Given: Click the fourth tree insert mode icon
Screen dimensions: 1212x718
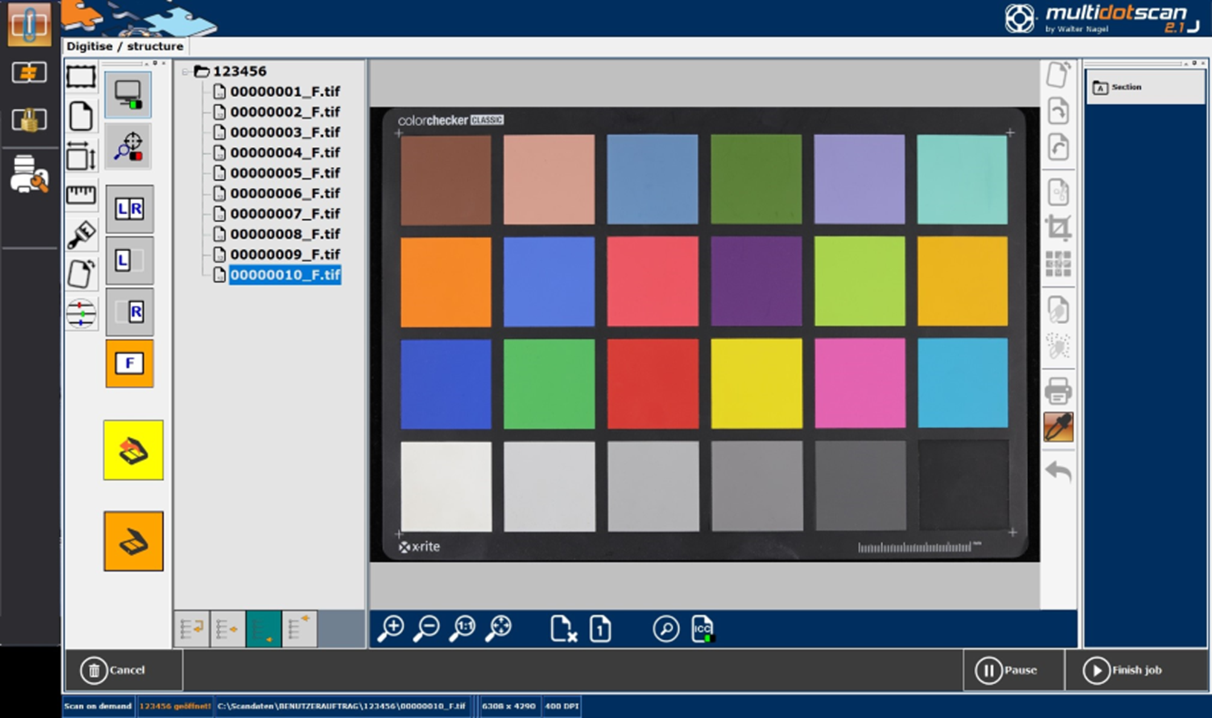Looking at the screenshot, I should 299,629.
